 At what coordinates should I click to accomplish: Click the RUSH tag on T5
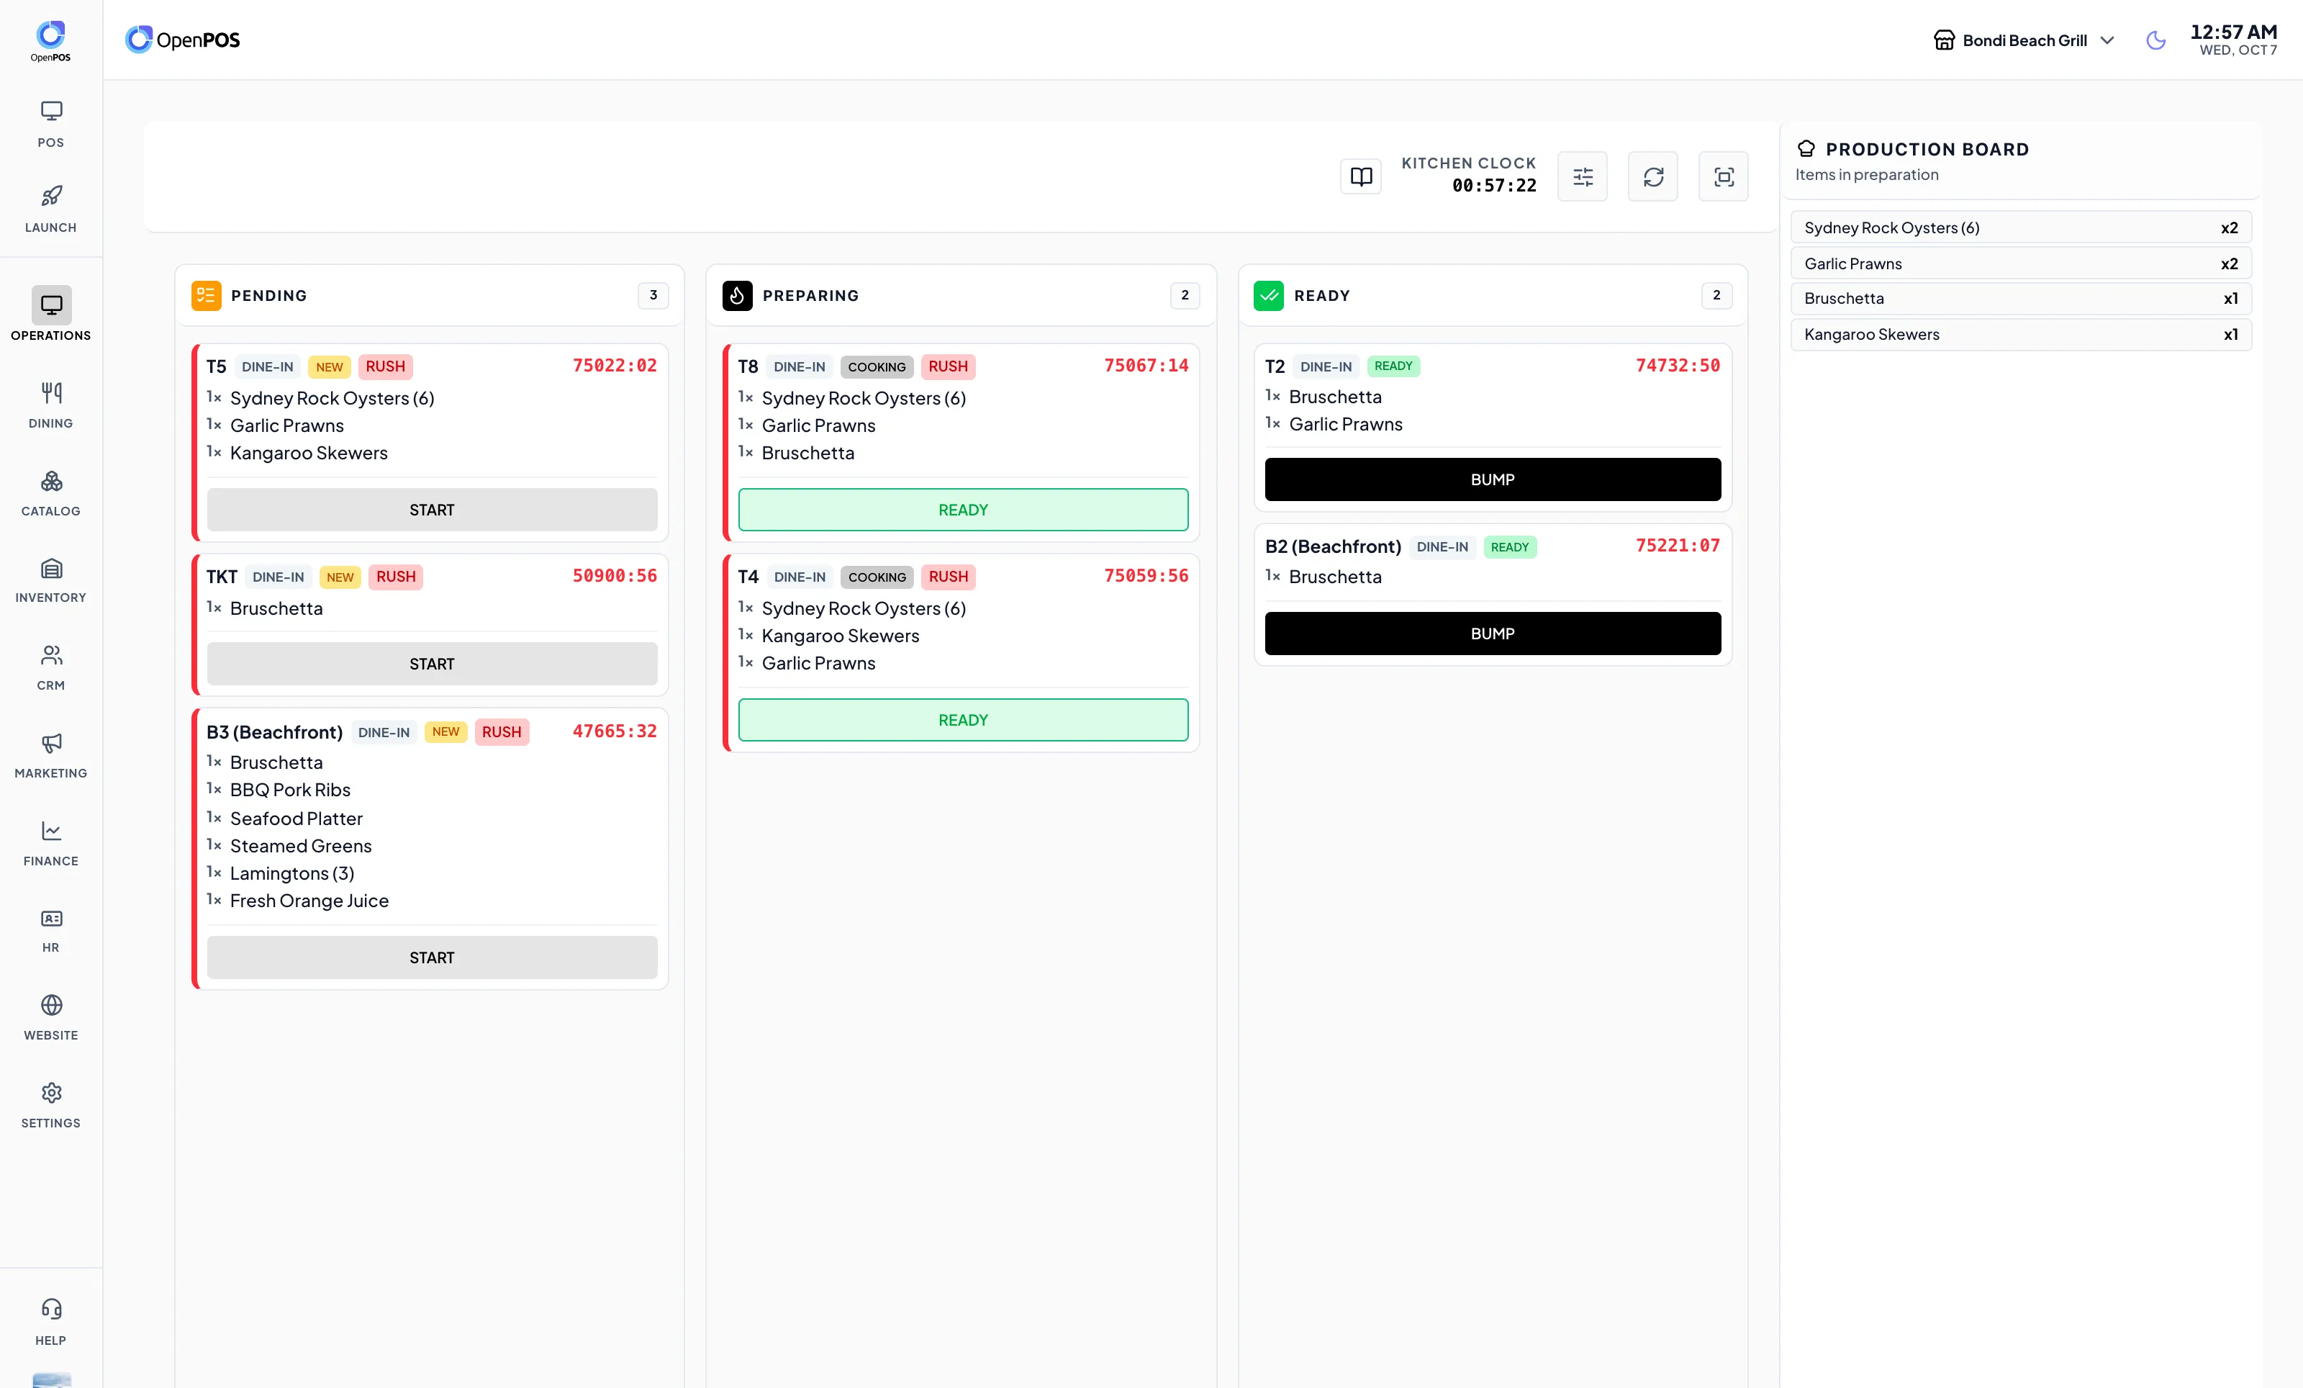(x=385, y=366)
